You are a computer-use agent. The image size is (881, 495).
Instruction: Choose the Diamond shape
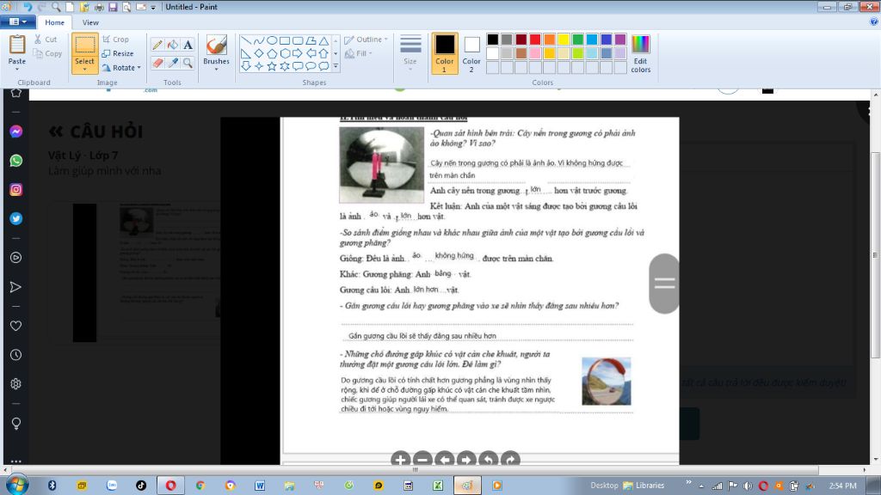[x=258, y=53]
